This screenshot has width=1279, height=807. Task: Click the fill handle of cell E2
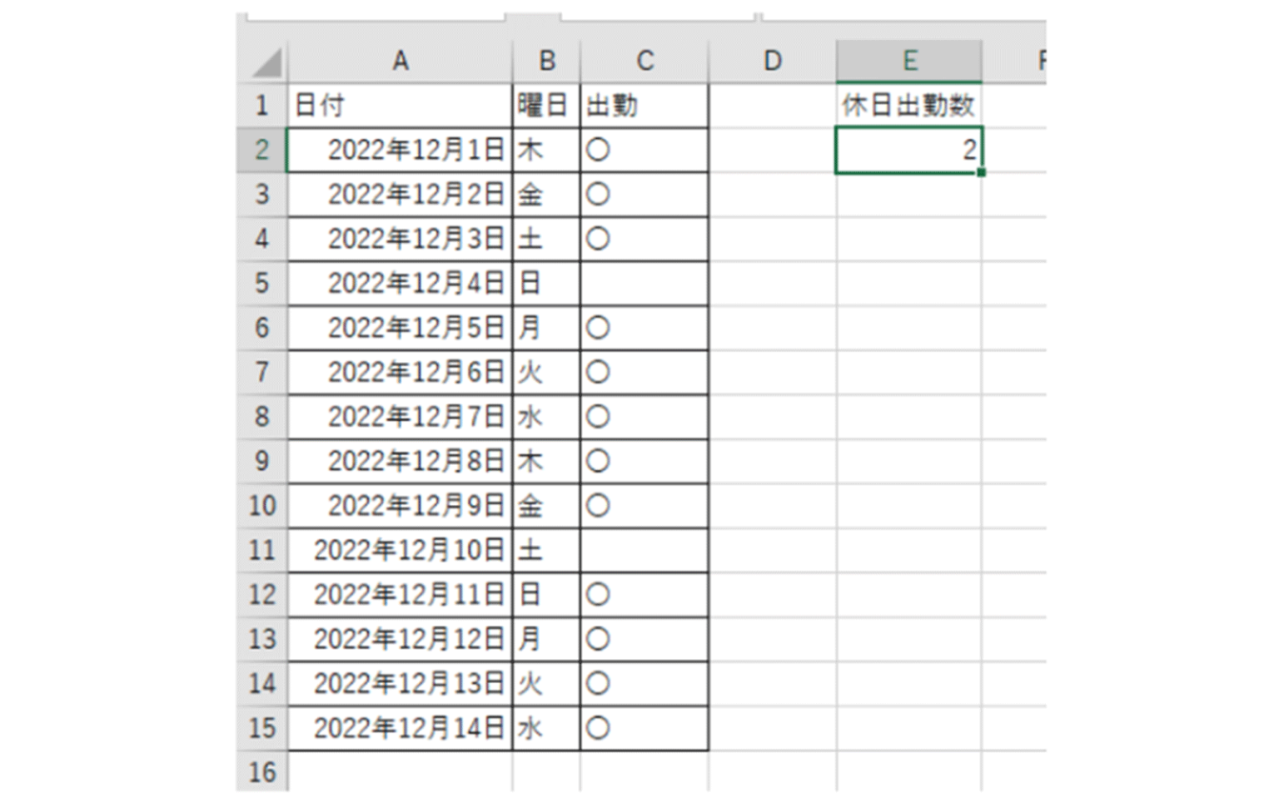click(x=982, y=172)
